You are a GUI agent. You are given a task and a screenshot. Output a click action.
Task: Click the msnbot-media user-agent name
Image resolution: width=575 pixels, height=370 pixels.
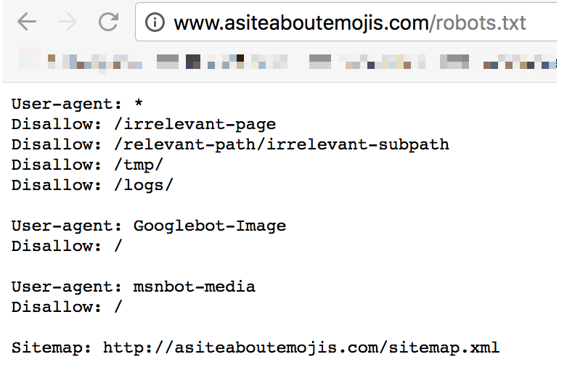point(195,287)
